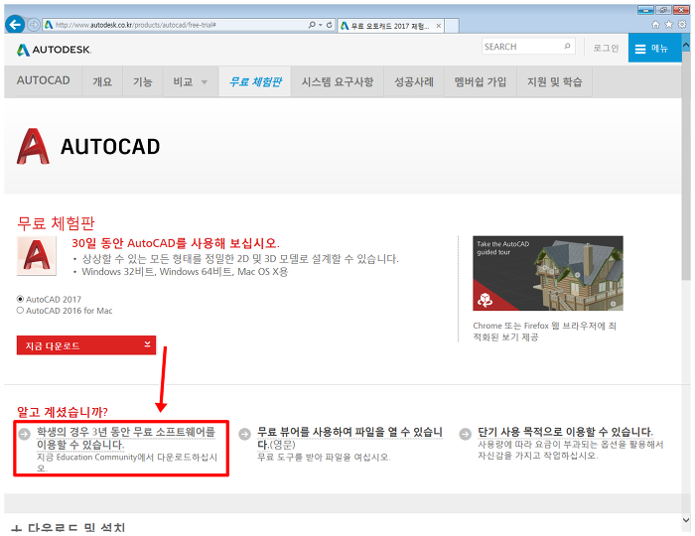
Task: Click the AUTOCAD product nav label
Action: (44, 80)
